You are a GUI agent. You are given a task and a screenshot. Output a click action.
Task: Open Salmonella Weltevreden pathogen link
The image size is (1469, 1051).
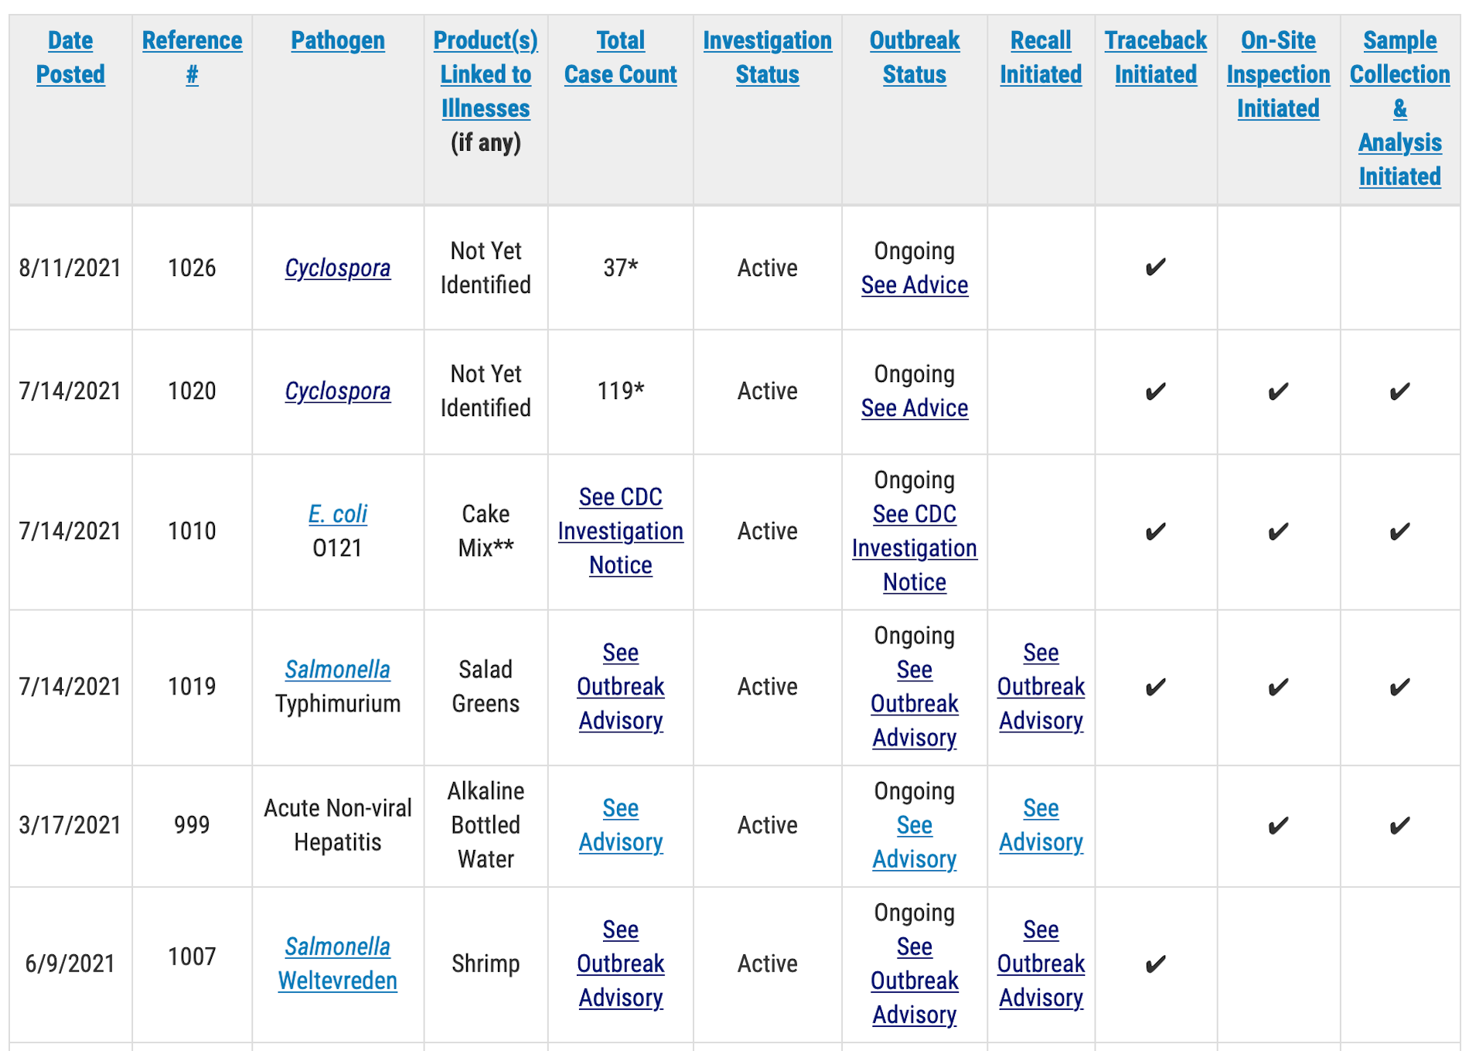338,964
